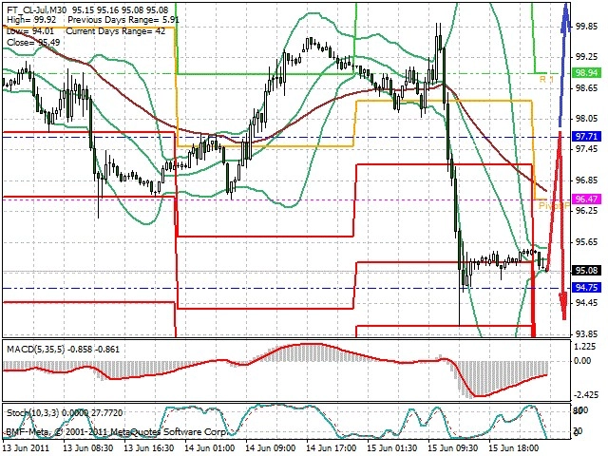Image resolution: width=608 pixels, height=456 pixels.
Task: Select the Pivot P label text
Action: [554, 206]
